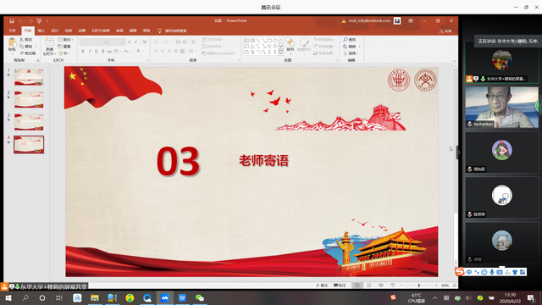542x305 pixels.
Task: Click the Comments button in status bar
Action: tap(340, 286)
